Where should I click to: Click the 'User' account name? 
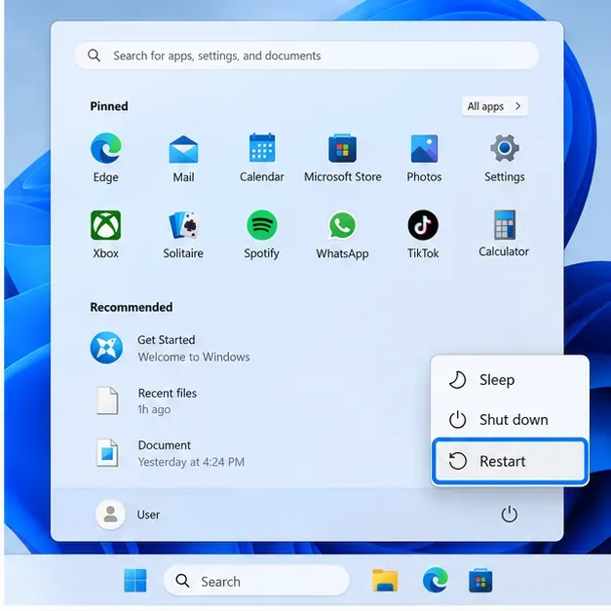pyautogui.click(x=148, y=515)
